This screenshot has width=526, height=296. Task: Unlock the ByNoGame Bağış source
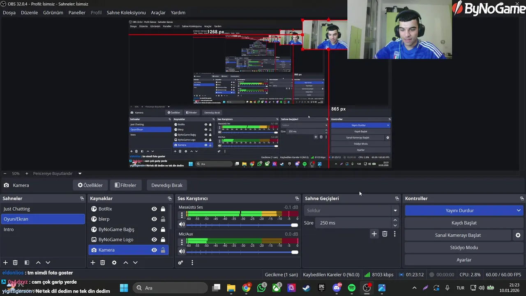pyautogui.click(x=163, y=229)
